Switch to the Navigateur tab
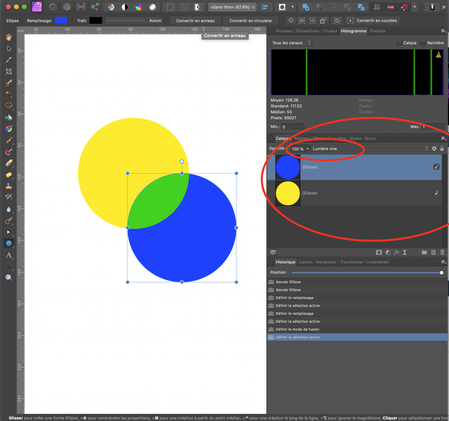This screenshot has height=421, width=449. click(326, 262)
